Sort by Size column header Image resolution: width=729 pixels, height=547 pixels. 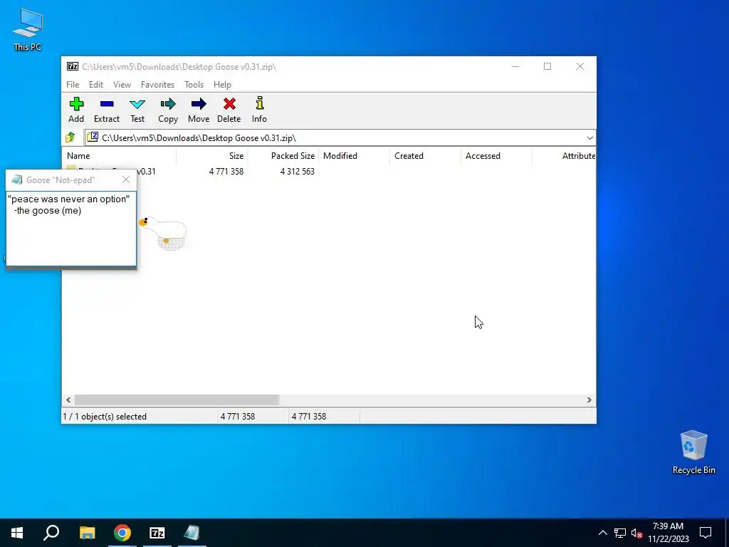tap(212, 156)
